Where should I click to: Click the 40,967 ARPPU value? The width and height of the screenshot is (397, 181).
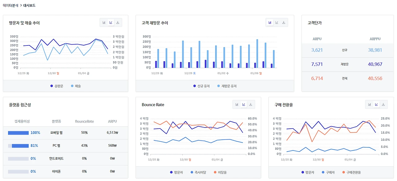(375, 64)
